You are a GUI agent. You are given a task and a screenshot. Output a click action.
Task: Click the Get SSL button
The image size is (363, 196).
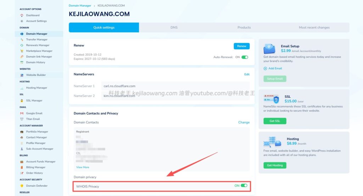pos(275,121)
